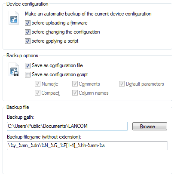Toggle the Numeric checkbox

click(x=37, y=84)
